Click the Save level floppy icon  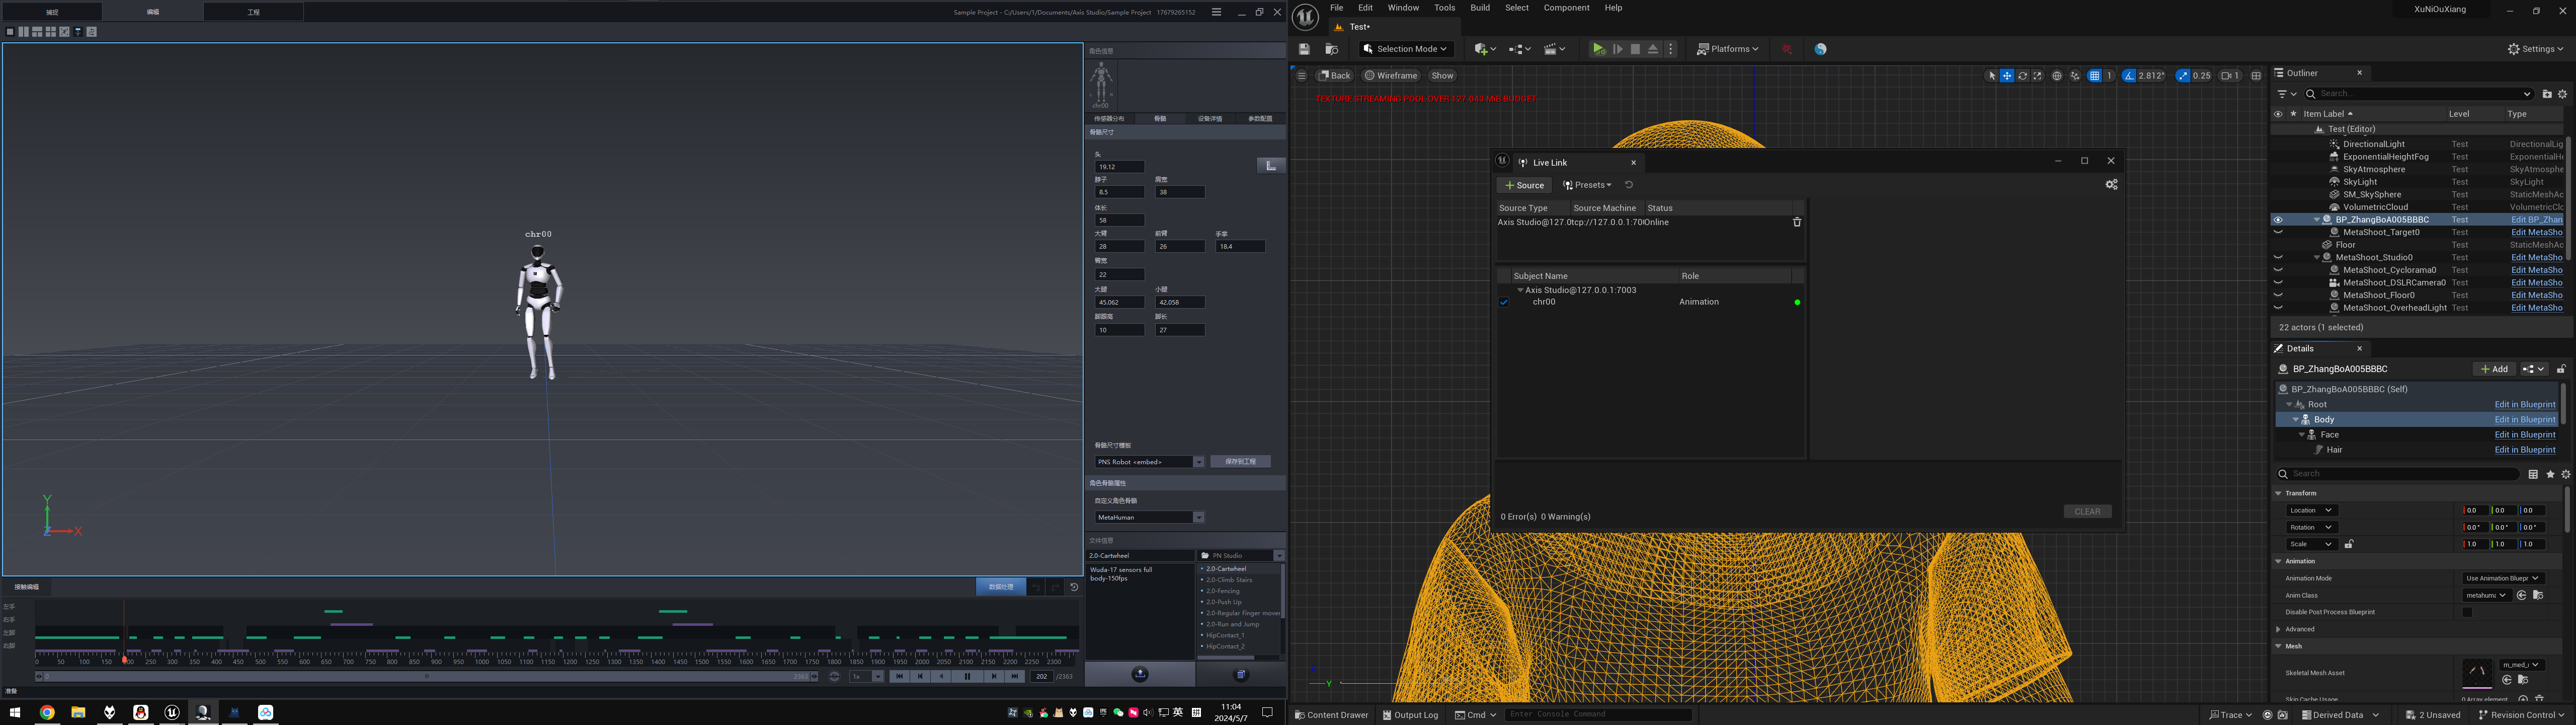click(1304, 49)
